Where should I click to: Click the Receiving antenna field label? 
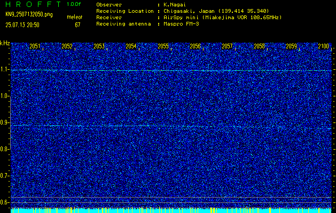click(123, 24)
